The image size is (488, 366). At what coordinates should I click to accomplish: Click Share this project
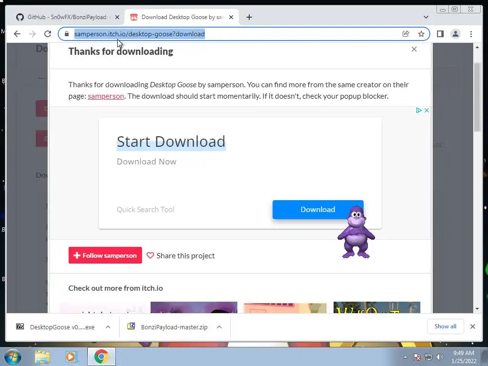coord(185,256)
